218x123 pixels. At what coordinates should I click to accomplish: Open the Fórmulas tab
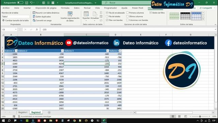65,8
